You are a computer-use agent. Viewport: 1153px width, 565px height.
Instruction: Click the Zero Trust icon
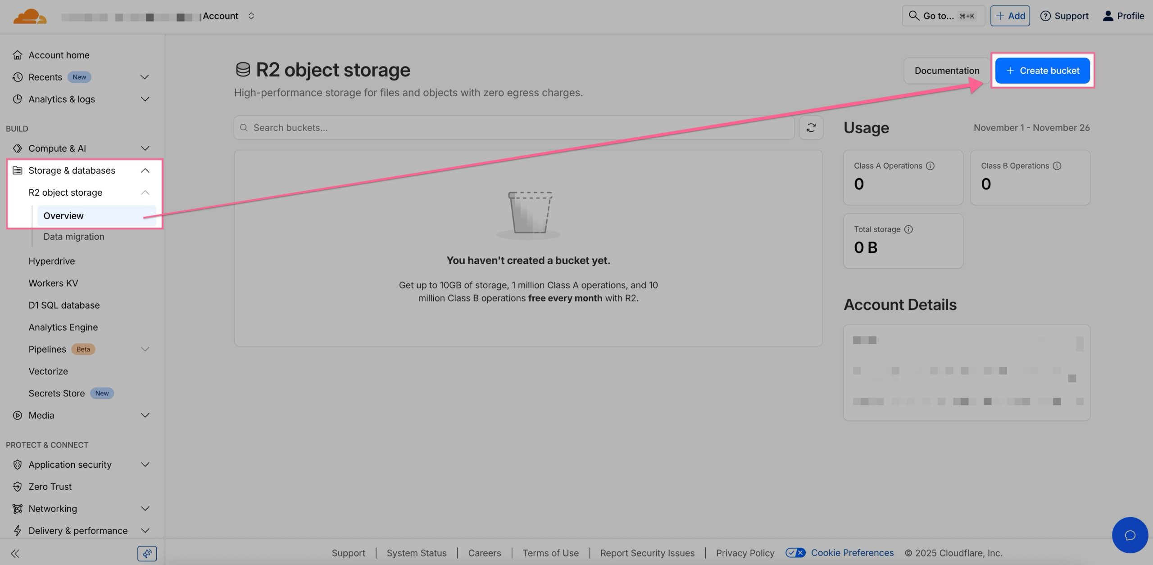click(18, 486)
